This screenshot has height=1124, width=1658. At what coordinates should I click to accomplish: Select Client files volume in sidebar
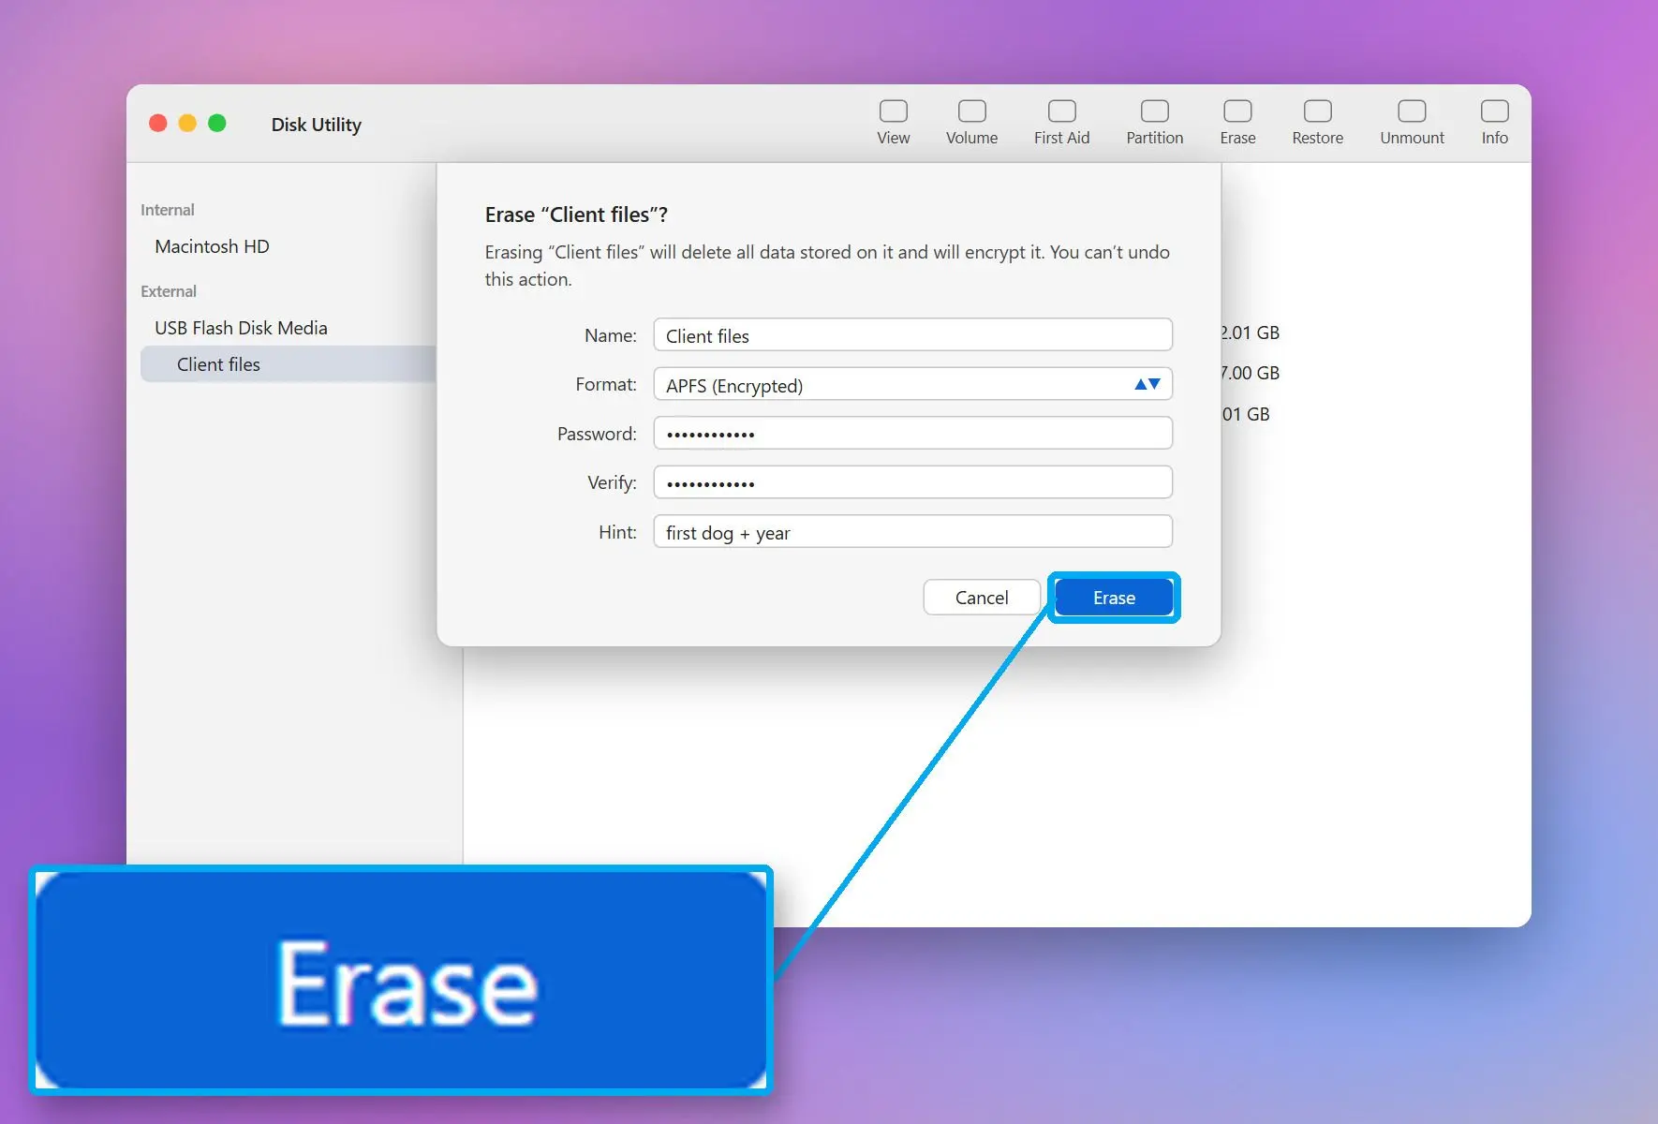tap(289, 364)
